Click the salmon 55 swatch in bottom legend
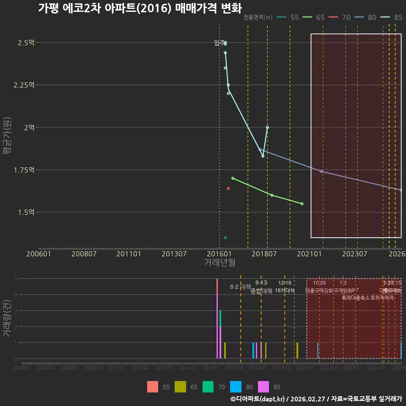Screen dimensions: 406x406 tap(153, 387)
